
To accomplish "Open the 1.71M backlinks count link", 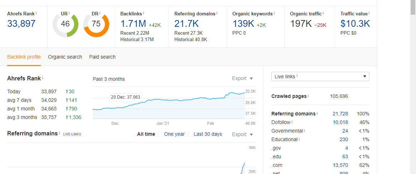I will 133,24.
